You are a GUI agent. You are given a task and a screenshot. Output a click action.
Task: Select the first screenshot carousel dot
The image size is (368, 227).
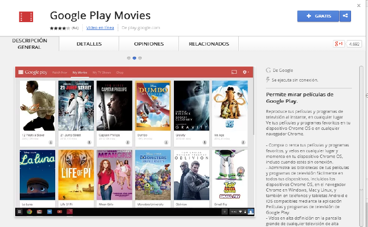129,58
